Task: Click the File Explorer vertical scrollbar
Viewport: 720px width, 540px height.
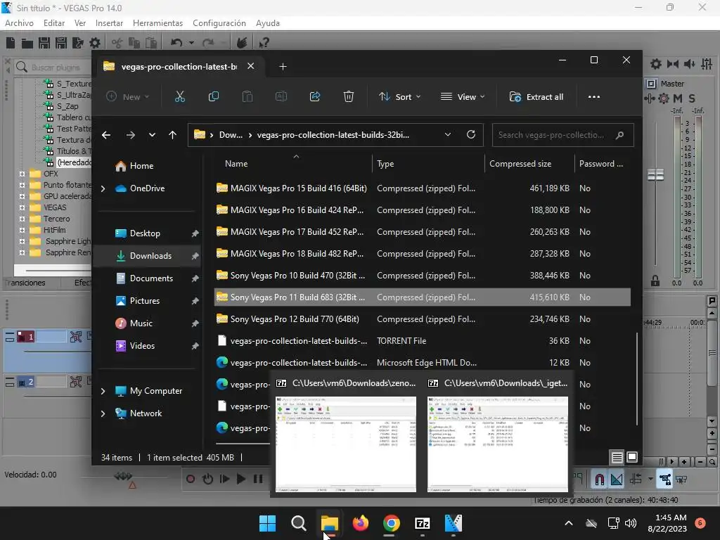Action: point(637,379)
